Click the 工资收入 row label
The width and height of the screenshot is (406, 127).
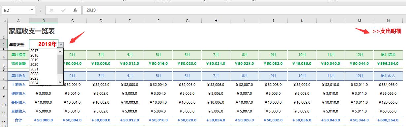coord(18,85)
